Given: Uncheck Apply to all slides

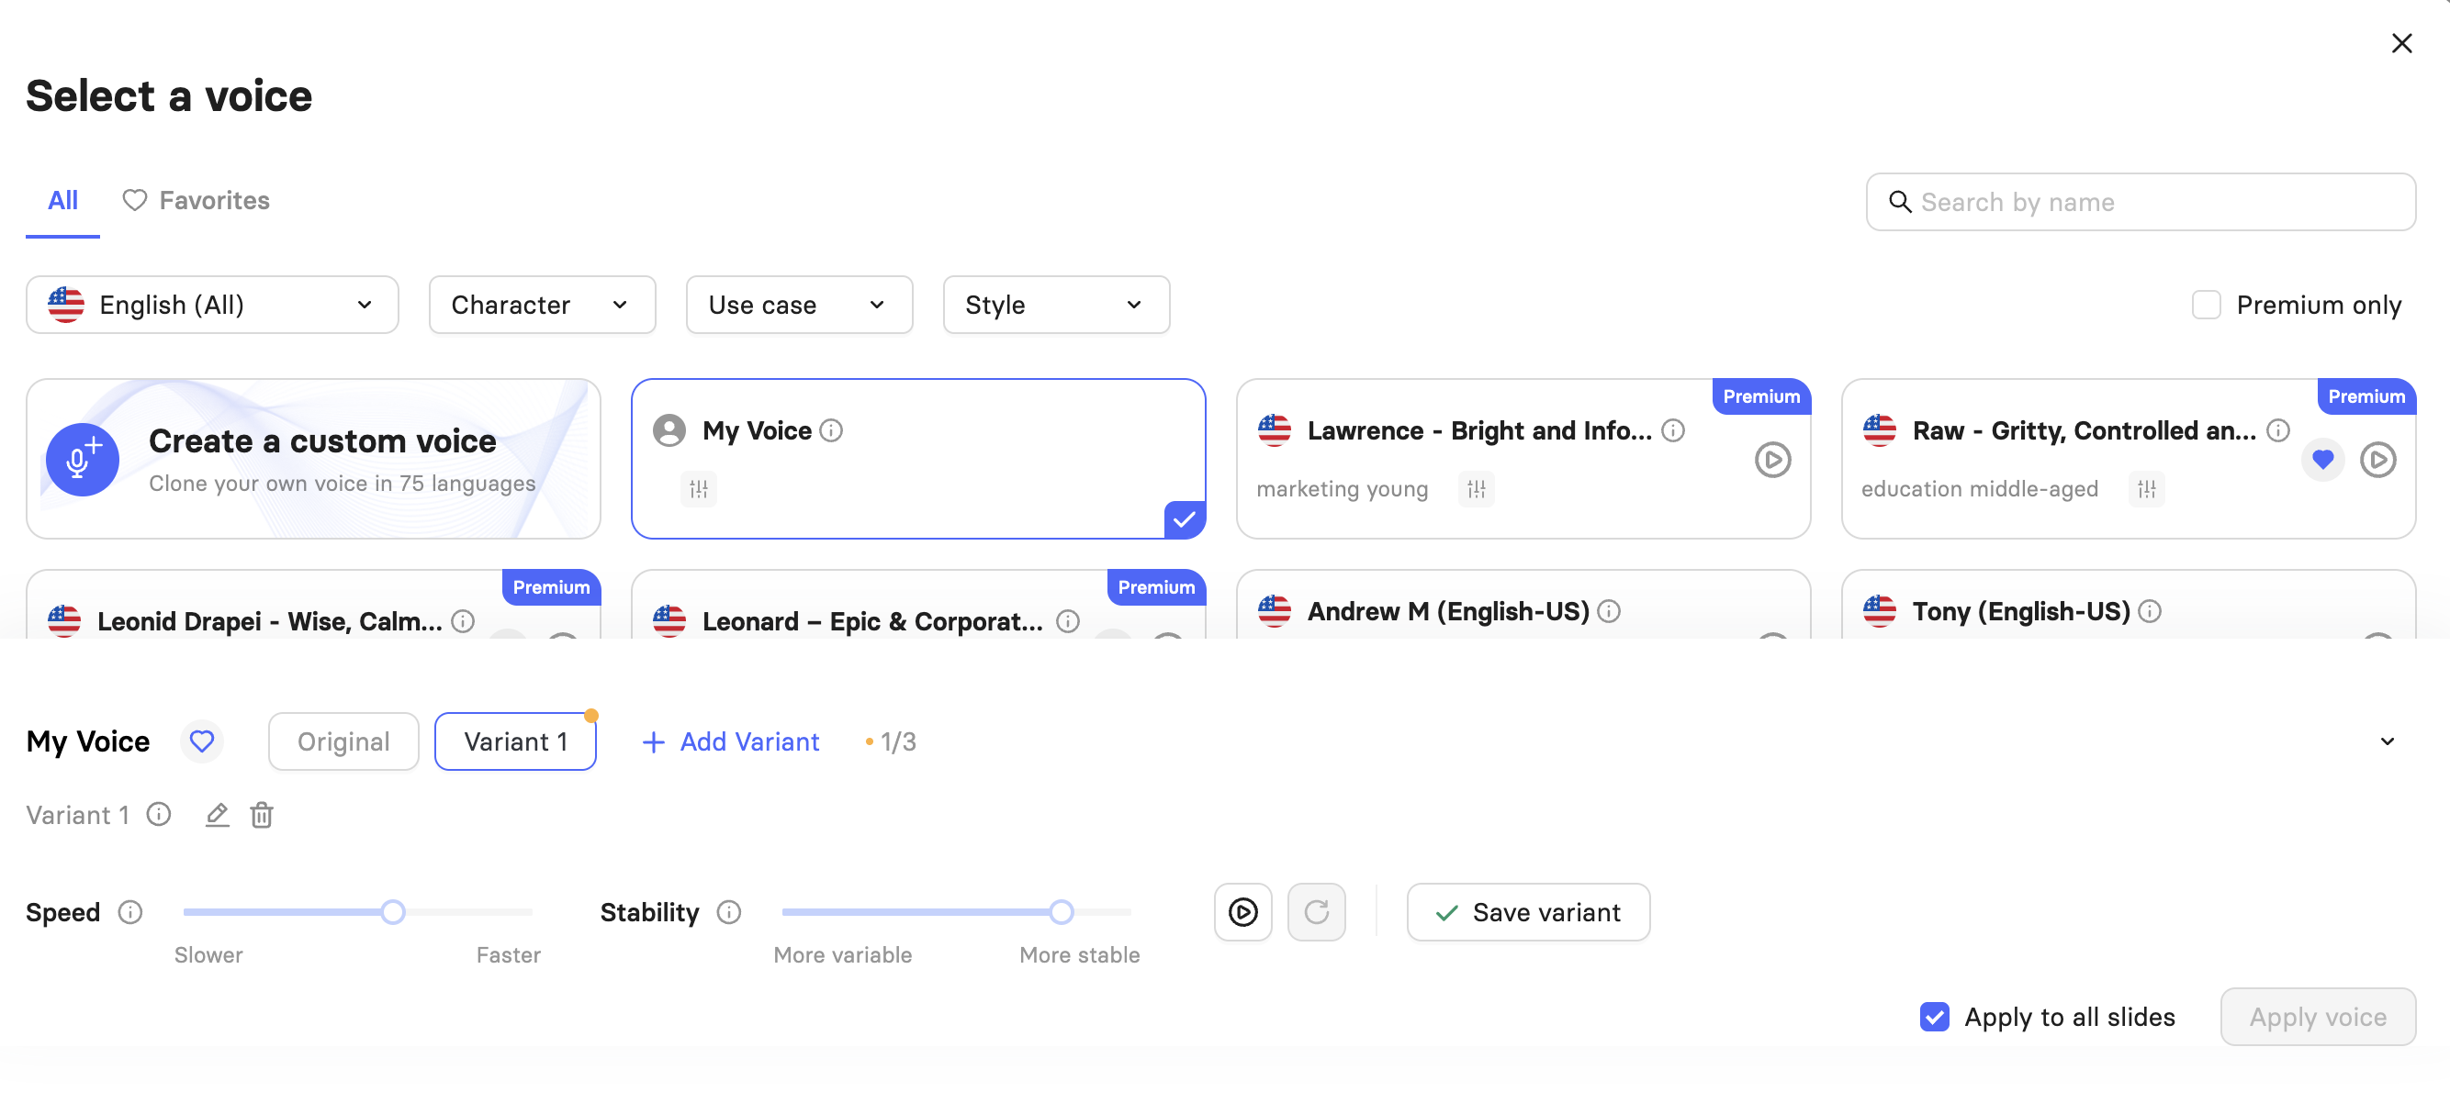Looking at the screenshot, I should tap(1935, 1018).
